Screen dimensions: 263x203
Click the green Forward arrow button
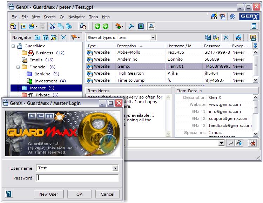pyautogui.click(x=106, y=27)
